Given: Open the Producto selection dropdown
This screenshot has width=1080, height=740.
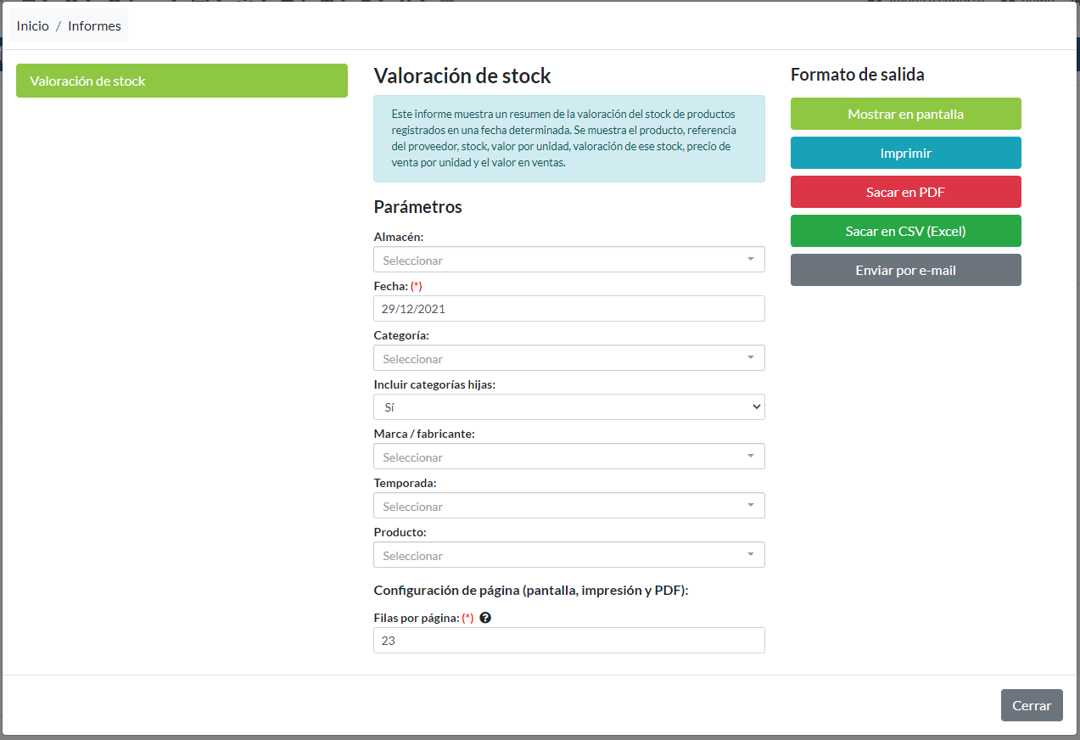Looking at the screenshot, I should pyautogui.click(x=568, y=554).
